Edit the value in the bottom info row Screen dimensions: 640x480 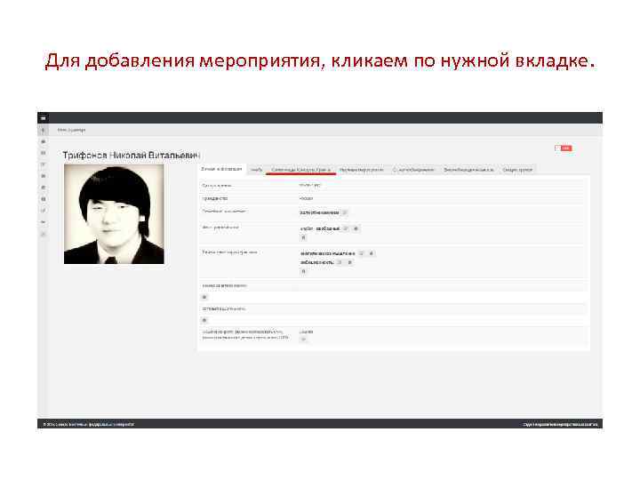pos(303,340)
